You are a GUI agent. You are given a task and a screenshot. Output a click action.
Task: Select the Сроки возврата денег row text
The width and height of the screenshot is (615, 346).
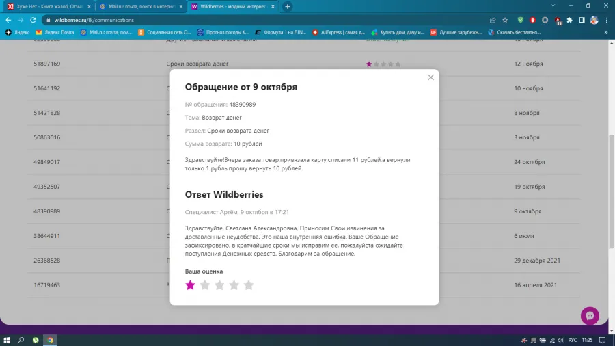(197, 64)
